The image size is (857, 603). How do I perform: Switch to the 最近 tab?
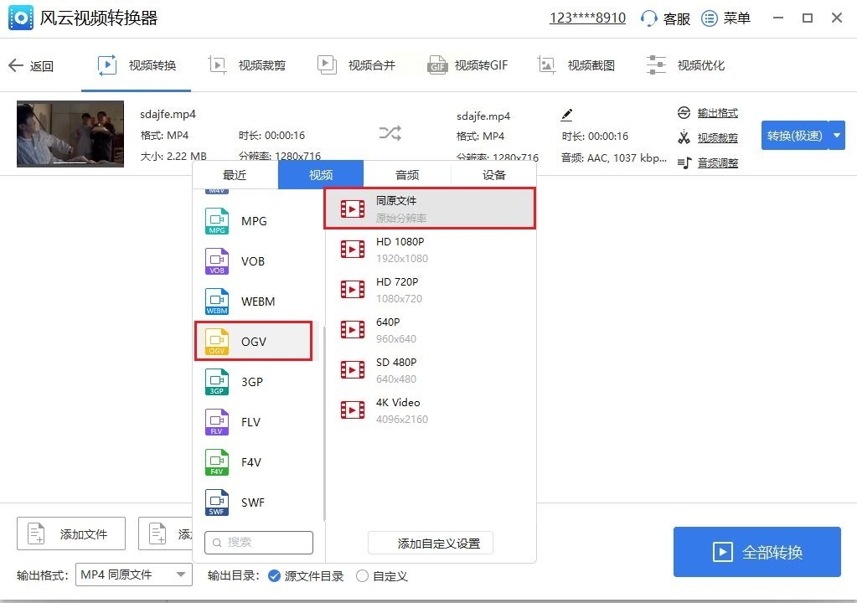tap(235, 175)
